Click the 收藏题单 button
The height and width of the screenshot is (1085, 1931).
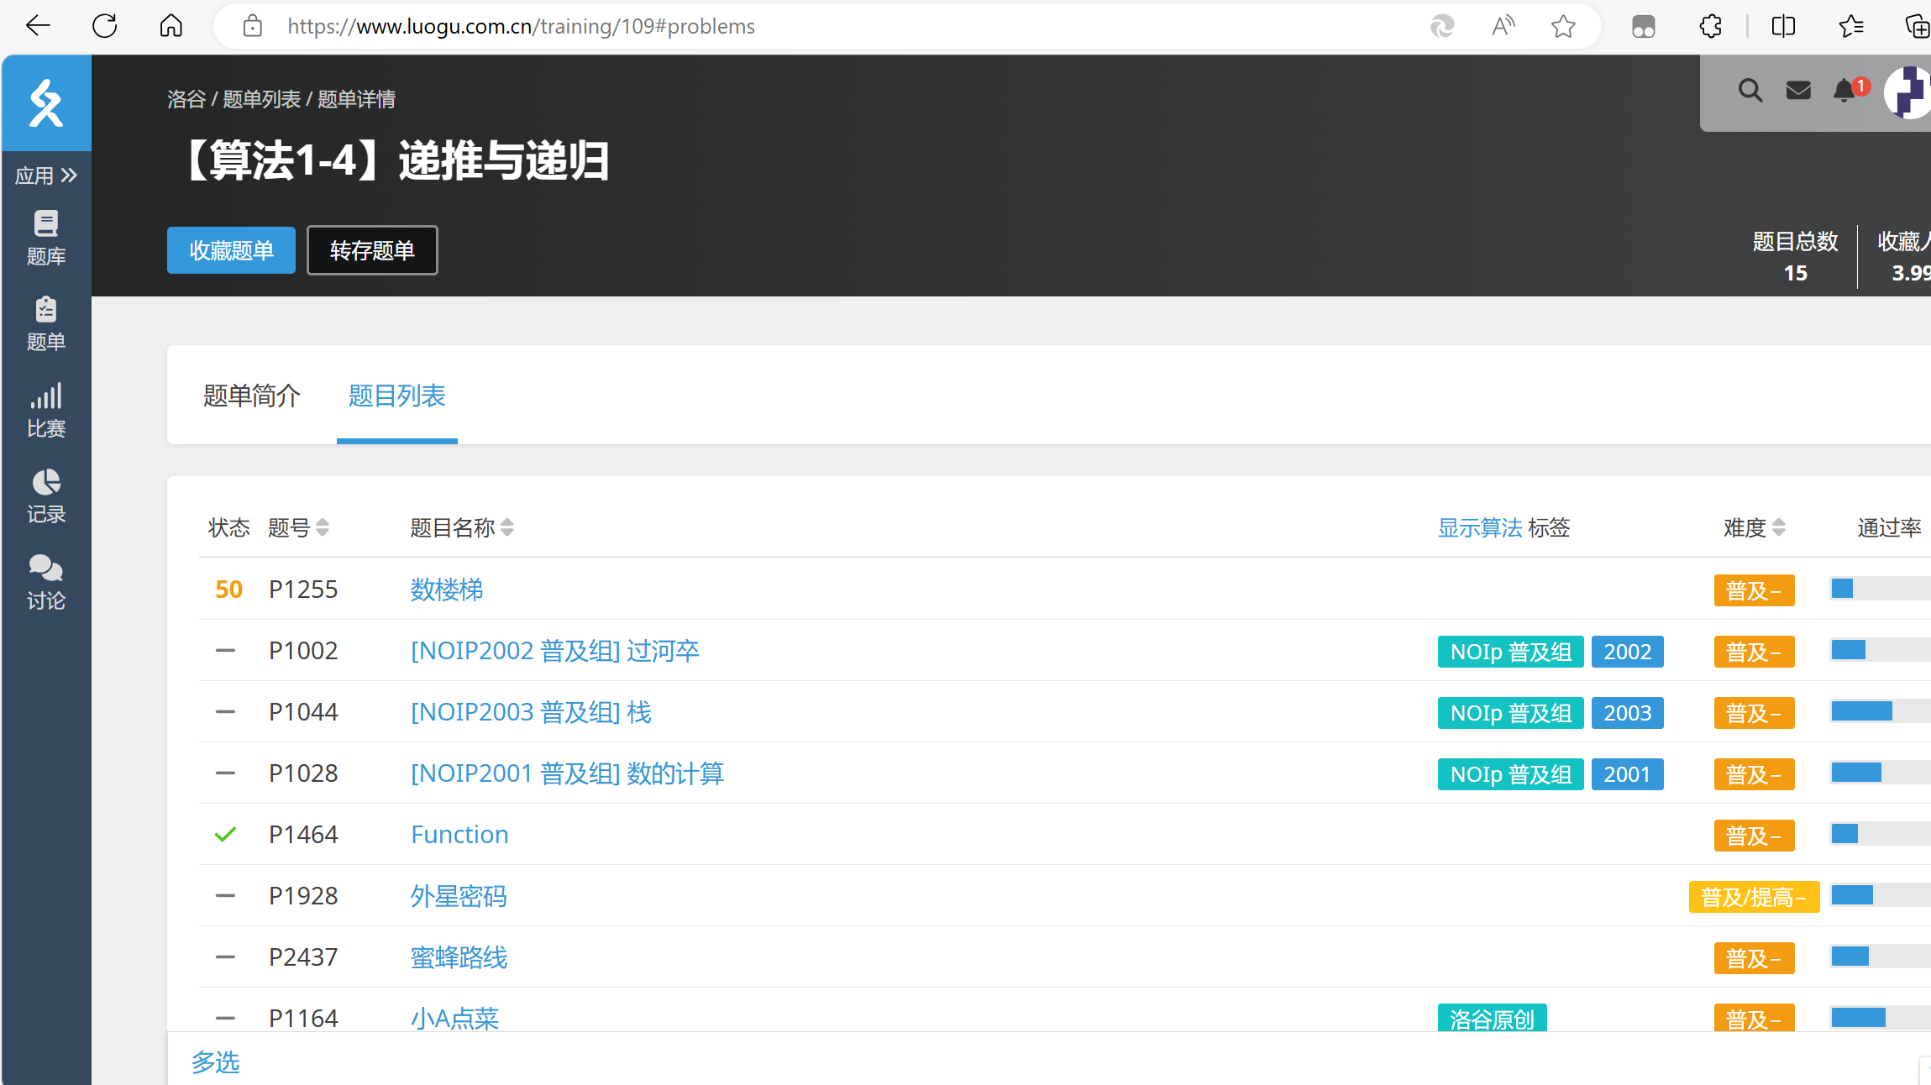tap(231, 250)
